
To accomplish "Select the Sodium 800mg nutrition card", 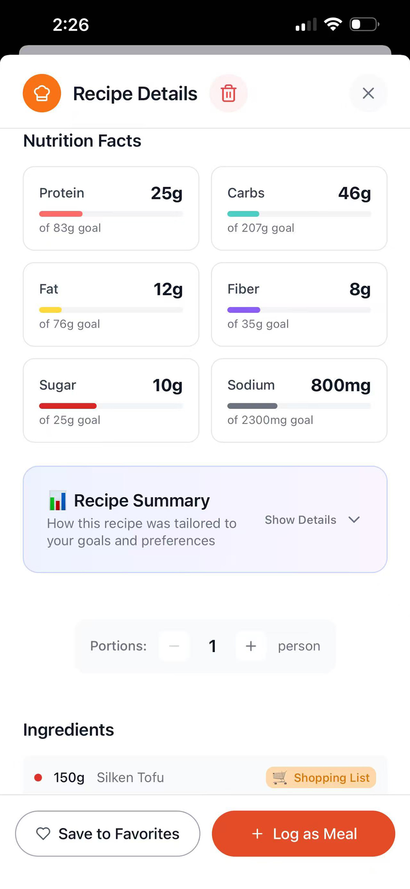I will (x=299, y=400).
